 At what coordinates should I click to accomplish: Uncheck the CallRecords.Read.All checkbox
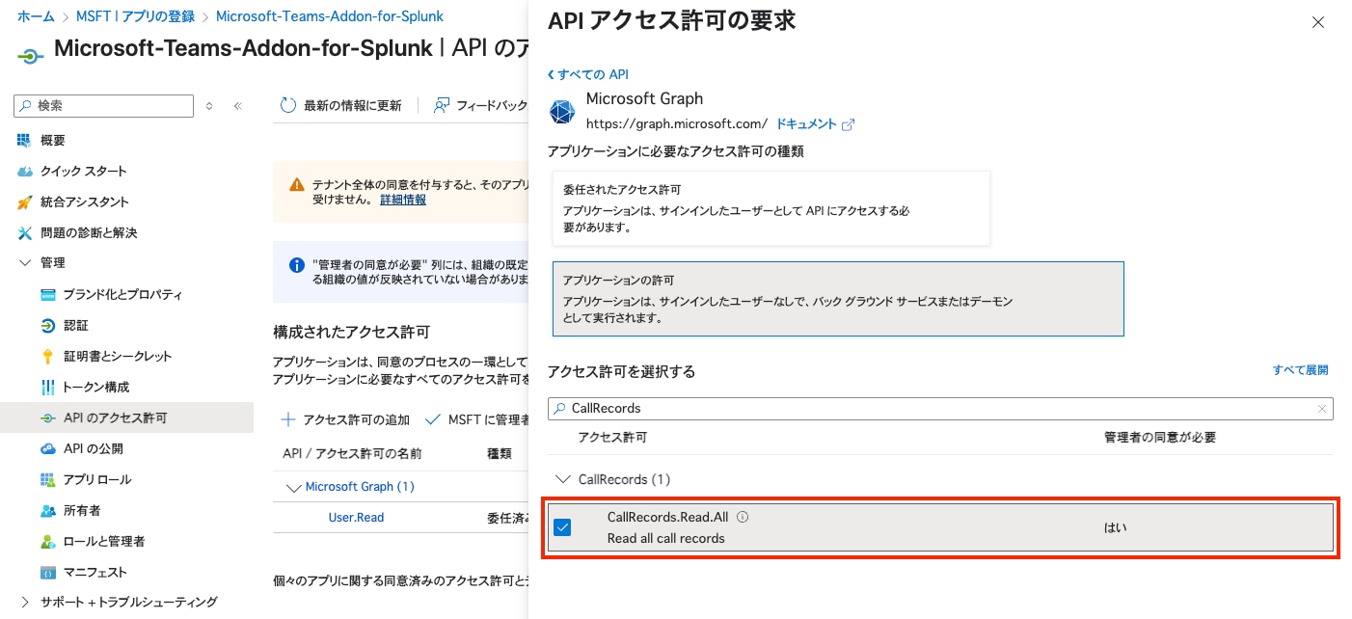tap(562, 527)
